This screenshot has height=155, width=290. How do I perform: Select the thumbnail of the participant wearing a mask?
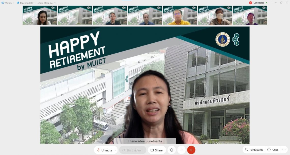click(215, 15)
